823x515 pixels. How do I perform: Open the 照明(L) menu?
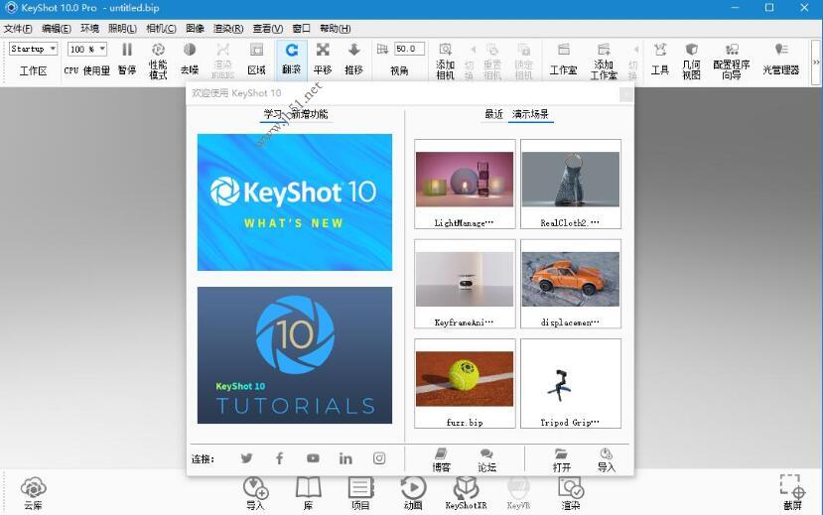tap(122, 29)
